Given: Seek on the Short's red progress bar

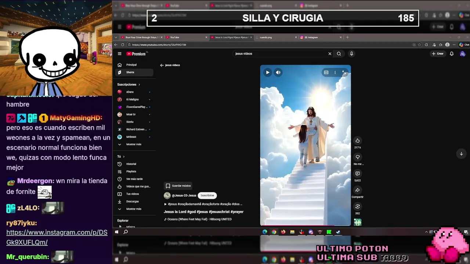Looking at the screenshot, I should tap(305, 225).
